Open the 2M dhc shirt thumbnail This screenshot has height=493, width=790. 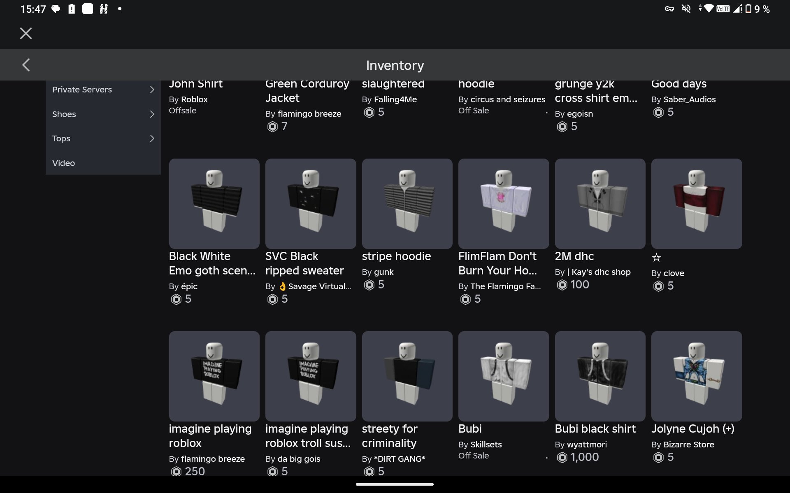tap(600, 204)
